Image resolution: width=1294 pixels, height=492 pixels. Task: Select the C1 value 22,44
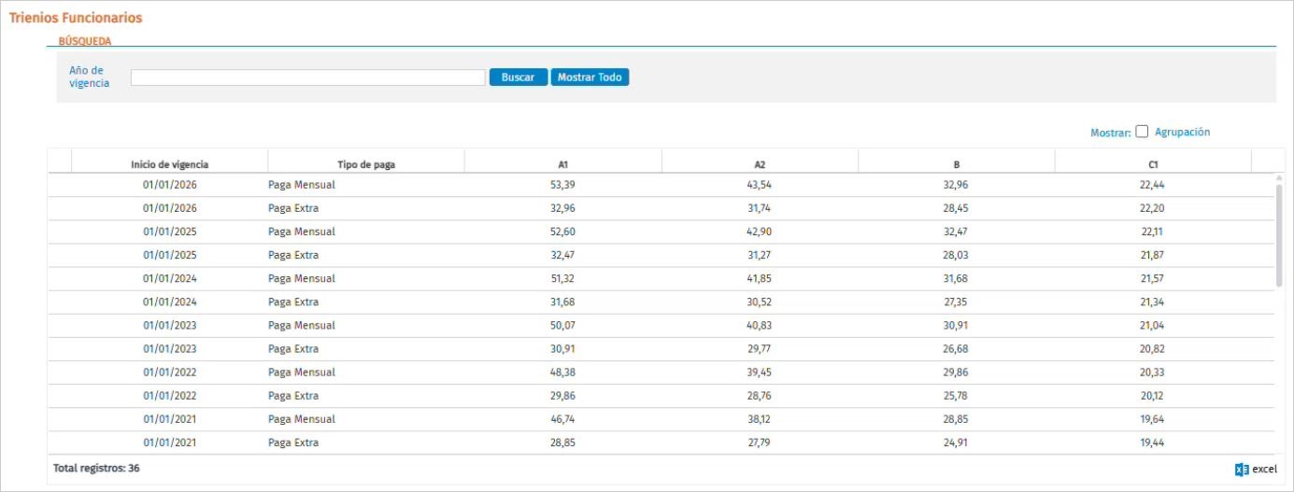(1152, 185)
